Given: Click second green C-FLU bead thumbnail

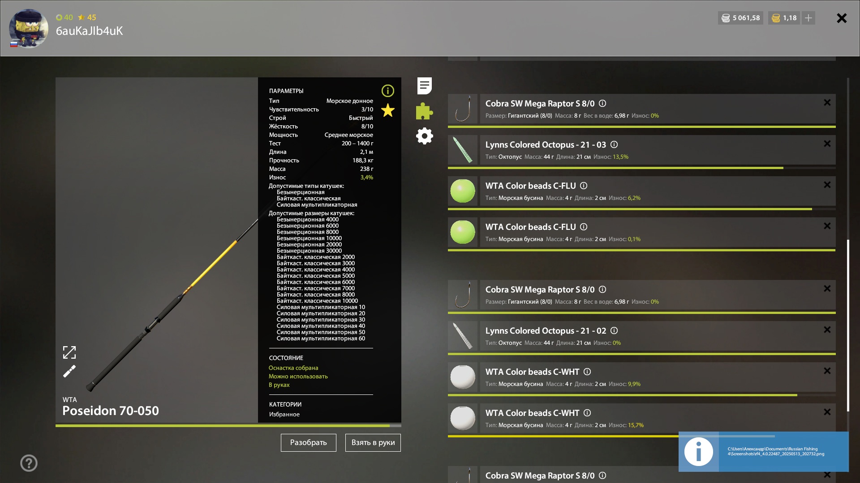Looking at the screenshot, I should coord(463,232).
